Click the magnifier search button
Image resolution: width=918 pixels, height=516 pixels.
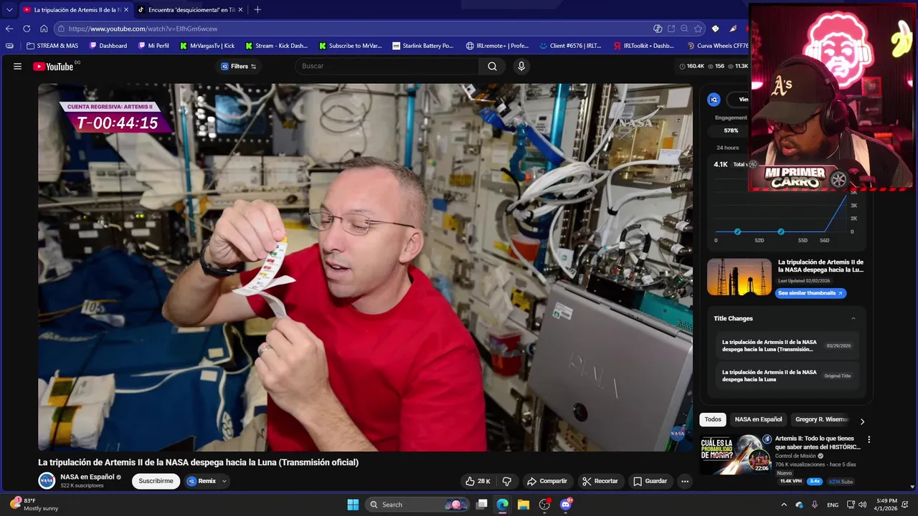click(x=492, y=66)
